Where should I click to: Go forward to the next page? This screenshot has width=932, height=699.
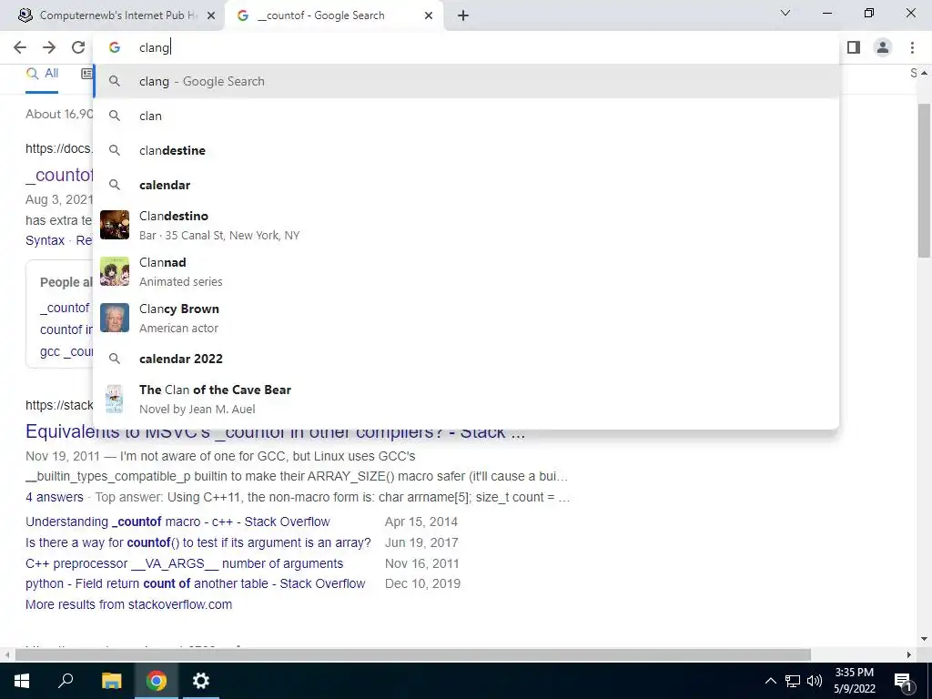(x=49, y=47)
